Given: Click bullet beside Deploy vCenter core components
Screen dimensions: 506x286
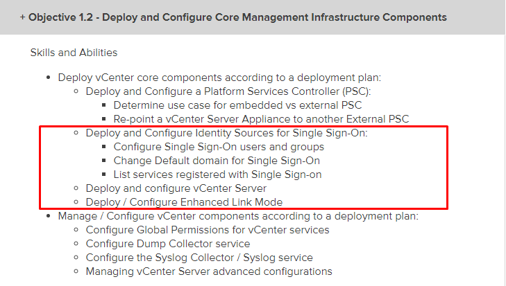Looking at the screenshot, I should tap(49, 78).
